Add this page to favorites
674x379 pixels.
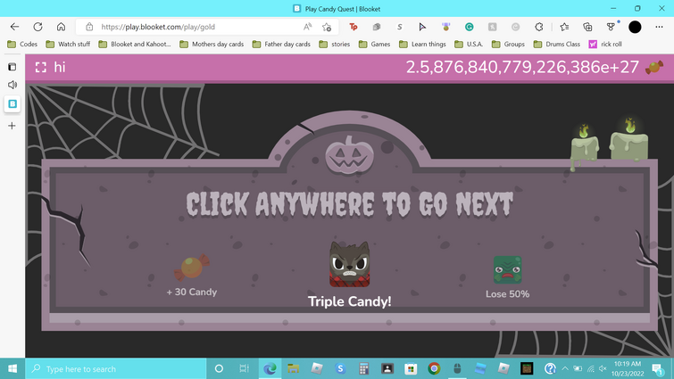[327, 27]
